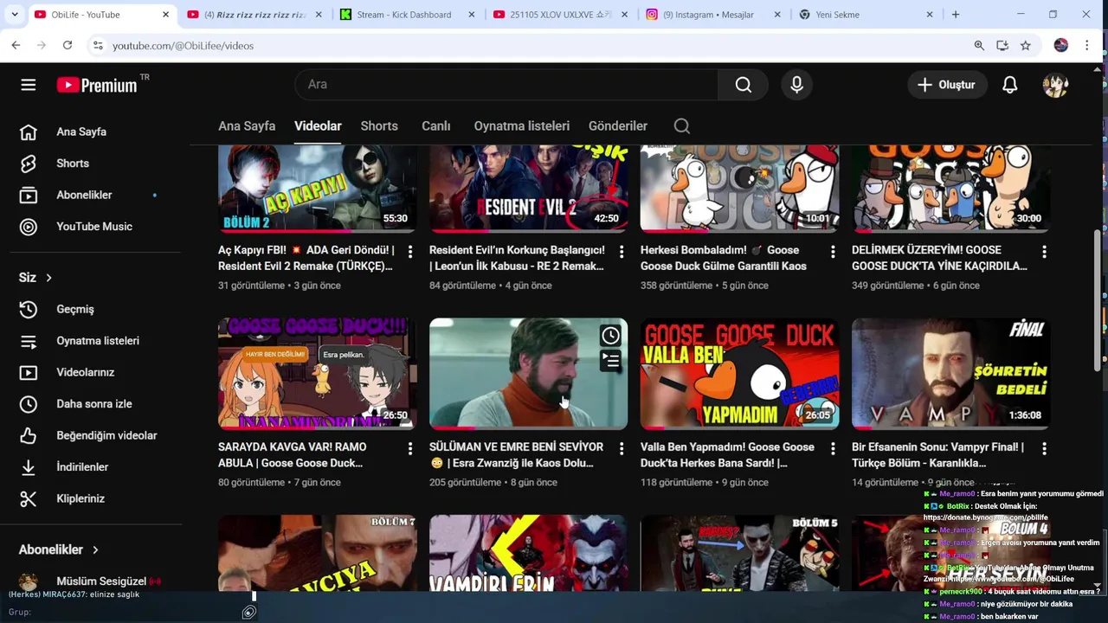This screenshot has width=1108, height=623.
Task: Open the notifications bell
Action: pyautogui.click(x=1009, y=85)
